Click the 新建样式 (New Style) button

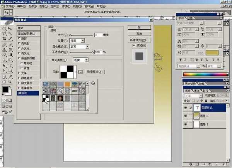[x=139, y=40]
